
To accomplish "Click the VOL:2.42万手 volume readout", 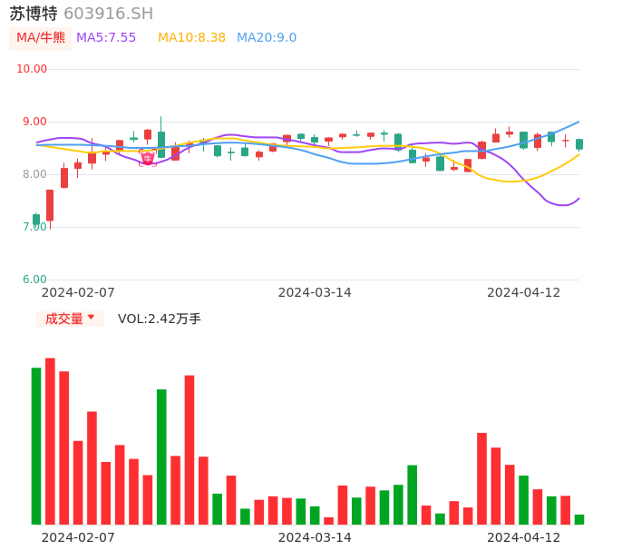I will coord(160,319).
